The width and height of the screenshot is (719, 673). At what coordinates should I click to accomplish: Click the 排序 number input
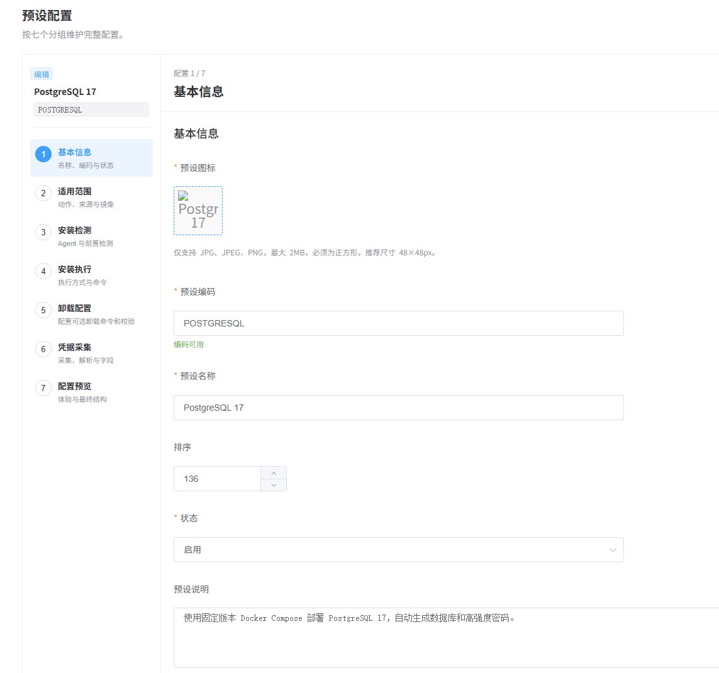pyautogui.click(x=218, y=479)
